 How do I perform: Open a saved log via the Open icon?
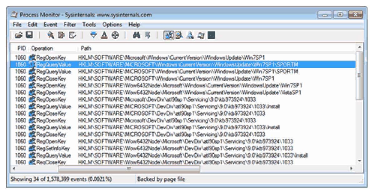click(x=18, y=36)
